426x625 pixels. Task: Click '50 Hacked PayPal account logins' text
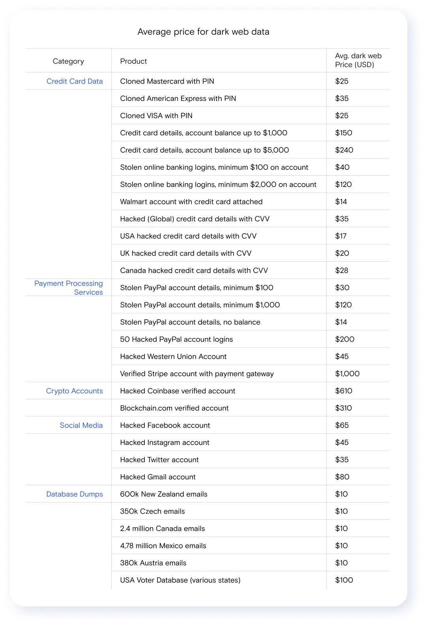click(176, 339)
